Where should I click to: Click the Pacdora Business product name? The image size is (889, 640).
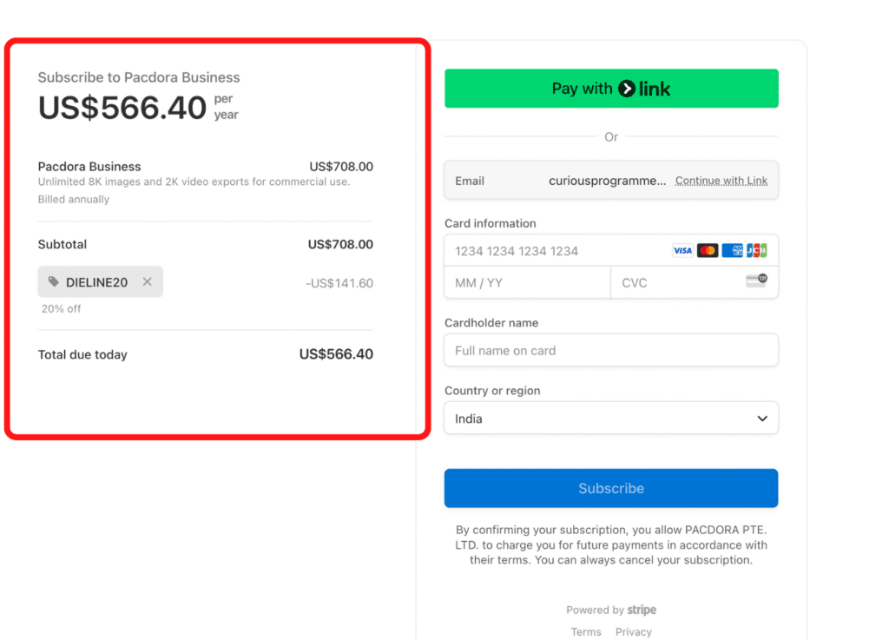coord(89,167)
